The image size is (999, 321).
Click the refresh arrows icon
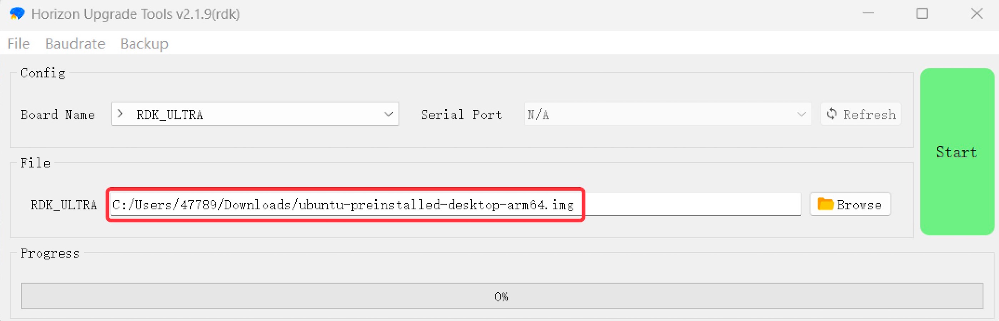click(832, 114)
